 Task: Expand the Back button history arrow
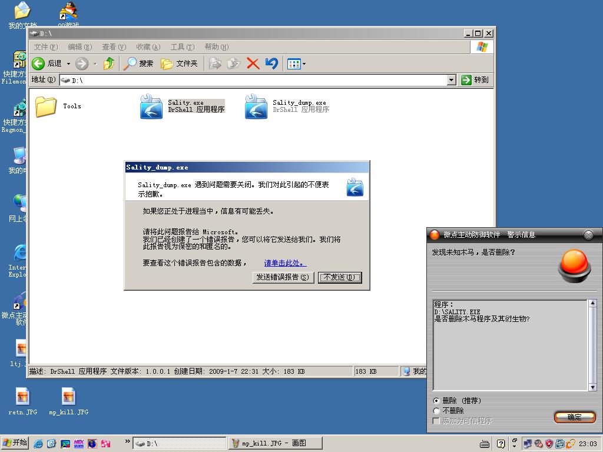pos(68,64)
